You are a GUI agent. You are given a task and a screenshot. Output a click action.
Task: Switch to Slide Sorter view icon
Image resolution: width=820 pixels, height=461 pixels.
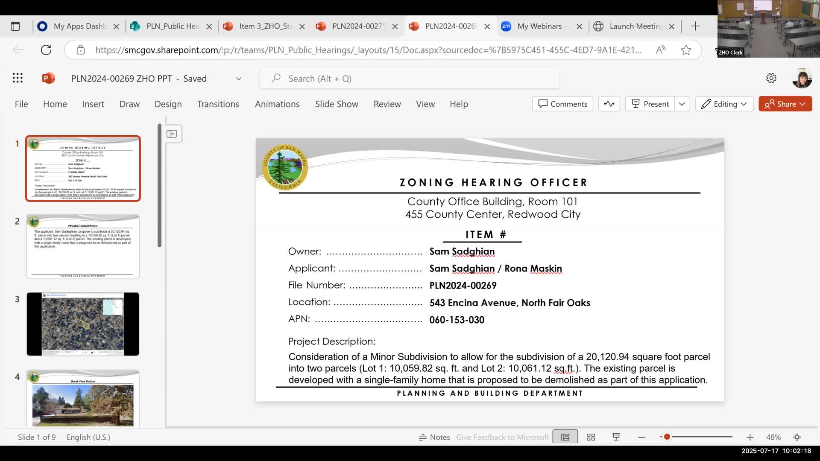pos(590,437)
